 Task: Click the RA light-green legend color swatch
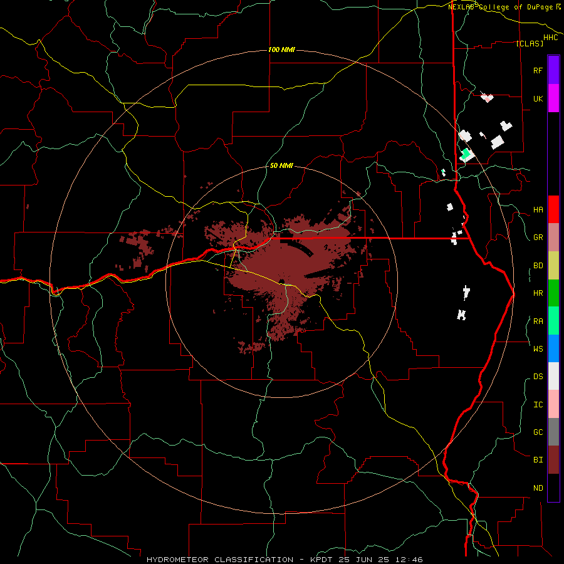(x=553, y=321)
